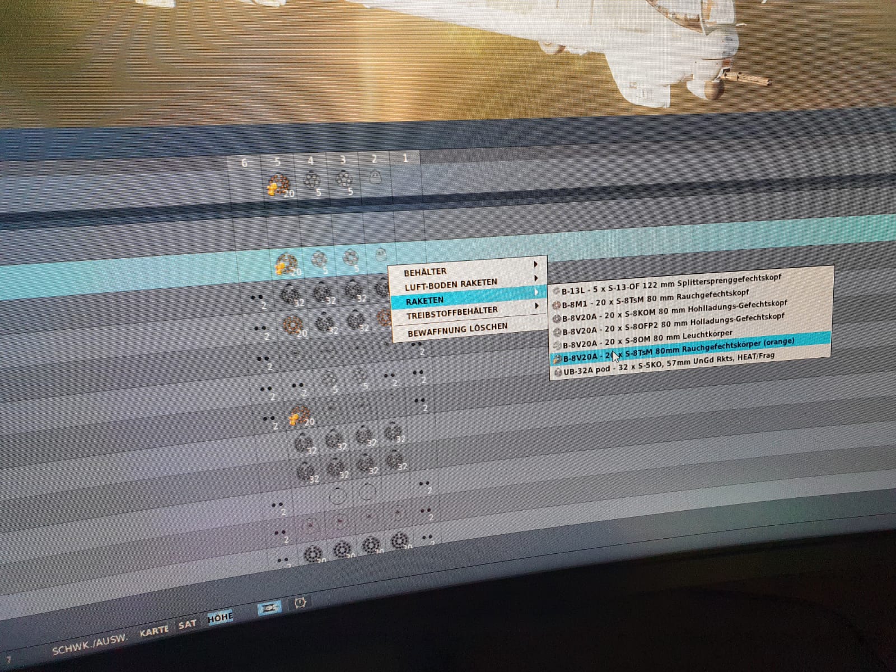Click pylon 6 two-missile icon directly below highlighted row

coord(258,301)
